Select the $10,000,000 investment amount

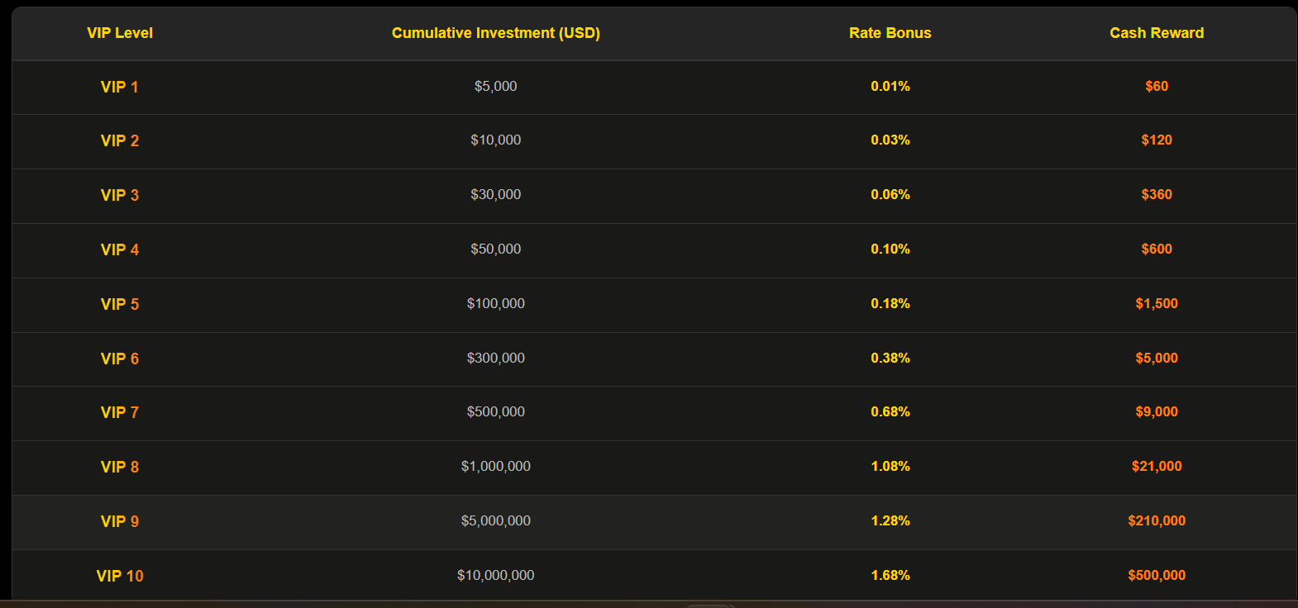(x=495, y=575)
